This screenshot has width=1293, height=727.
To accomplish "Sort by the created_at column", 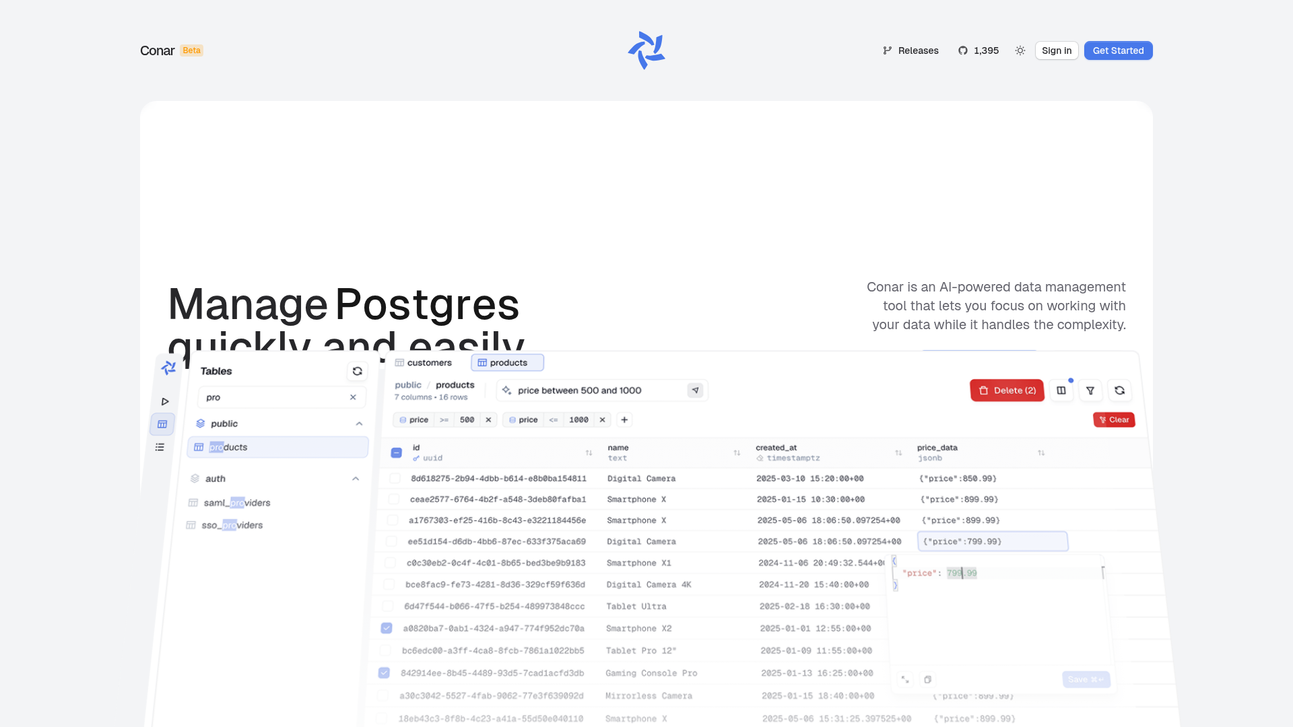I will [898, 453].
